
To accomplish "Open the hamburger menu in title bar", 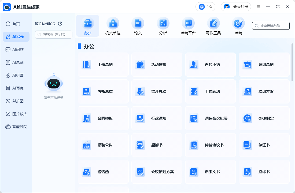I will click(259, 7).
